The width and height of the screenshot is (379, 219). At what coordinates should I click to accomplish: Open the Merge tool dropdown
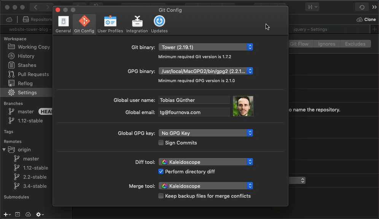coord(205,186)
